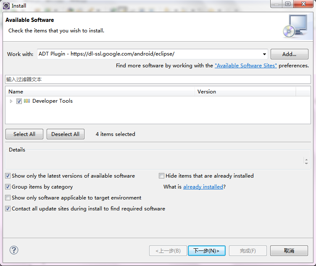Viewport: 316px width, 266px height.
Task: Click the Select All button
Action: (24, 134)
